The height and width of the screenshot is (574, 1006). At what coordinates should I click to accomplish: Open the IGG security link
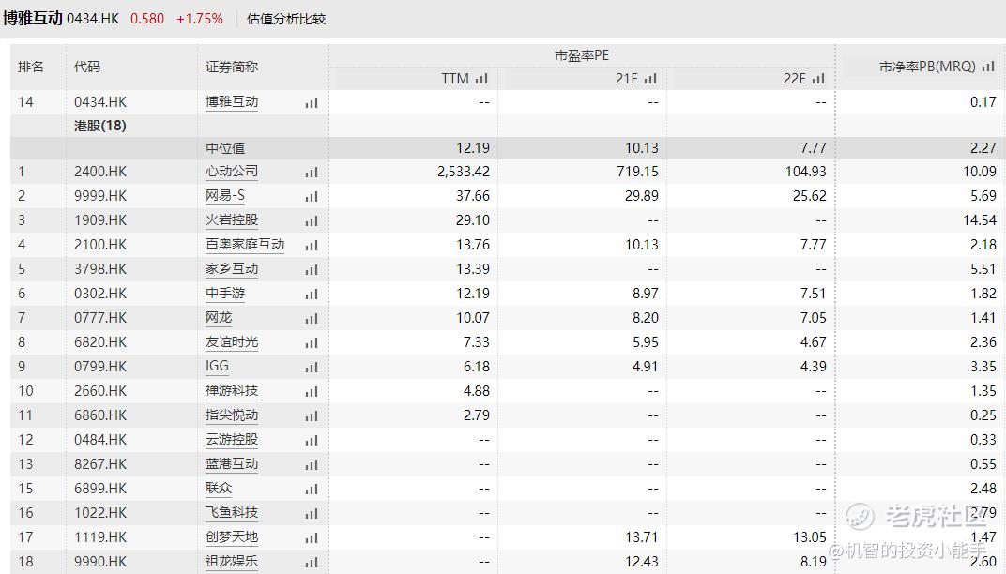pos(217,366)
